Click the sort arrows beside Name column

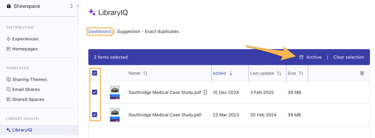click(145, 73)
